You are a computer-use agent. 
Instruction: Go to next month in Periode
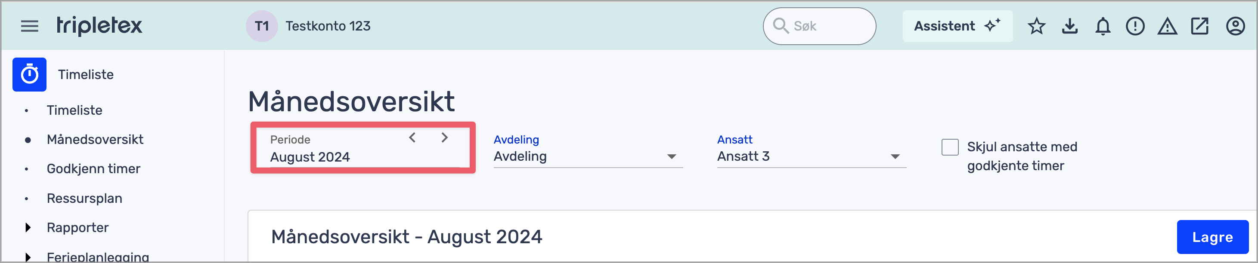pyautogui.click(x=444, y=138)
